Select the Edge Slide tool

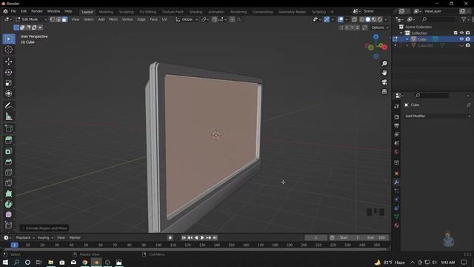point(8,225)
